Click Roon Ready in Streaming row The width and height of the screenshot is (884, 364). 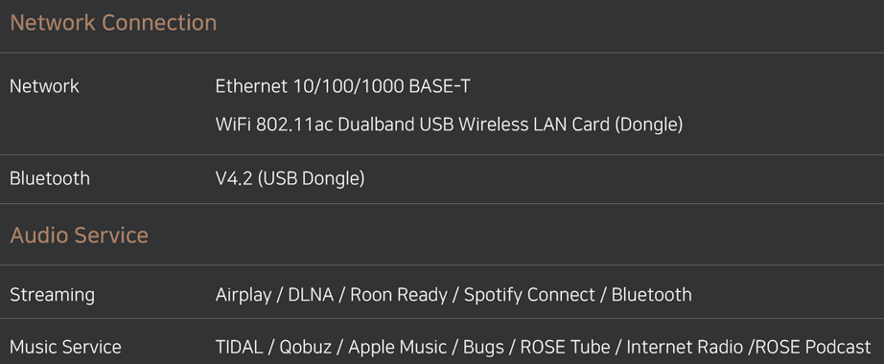click(399, 295)
